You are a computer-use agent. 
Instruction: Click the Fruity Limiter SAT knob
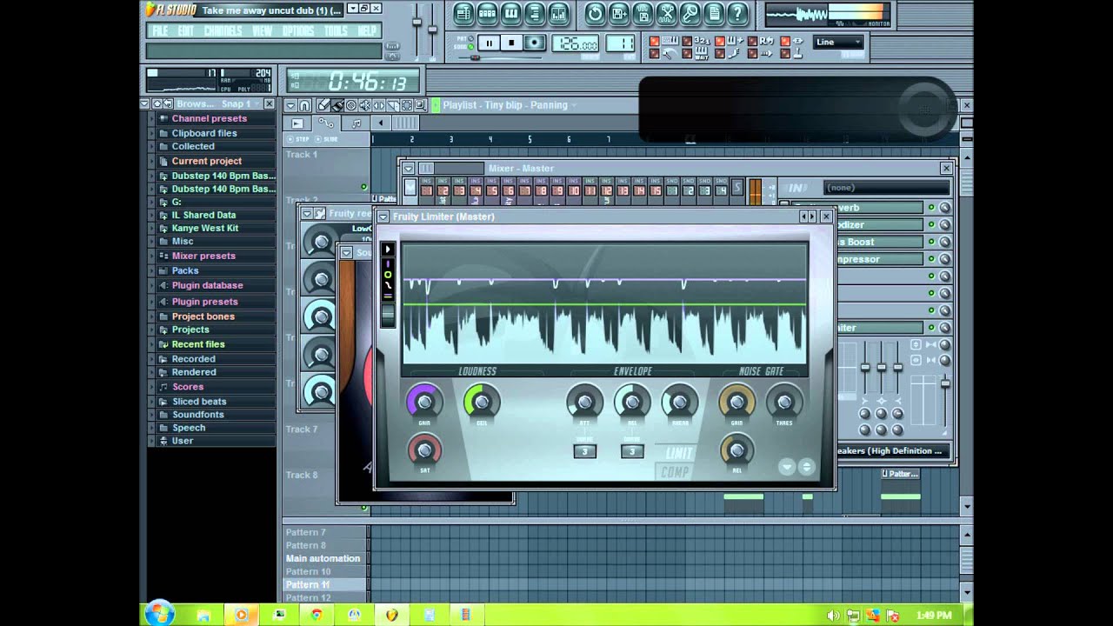(x=424, y=450)
